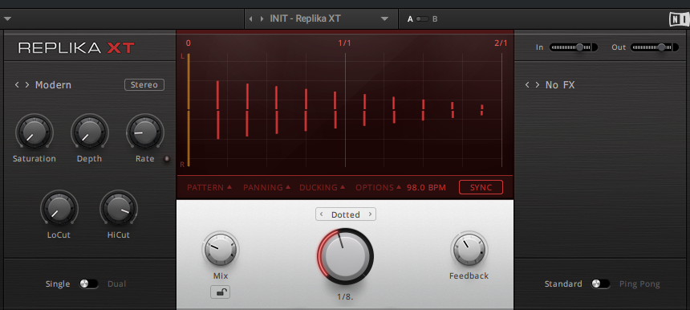The width and height of the screenshot is (690, 310).
Task: Click the Saturation knob
Action: [x=34, y=132]
